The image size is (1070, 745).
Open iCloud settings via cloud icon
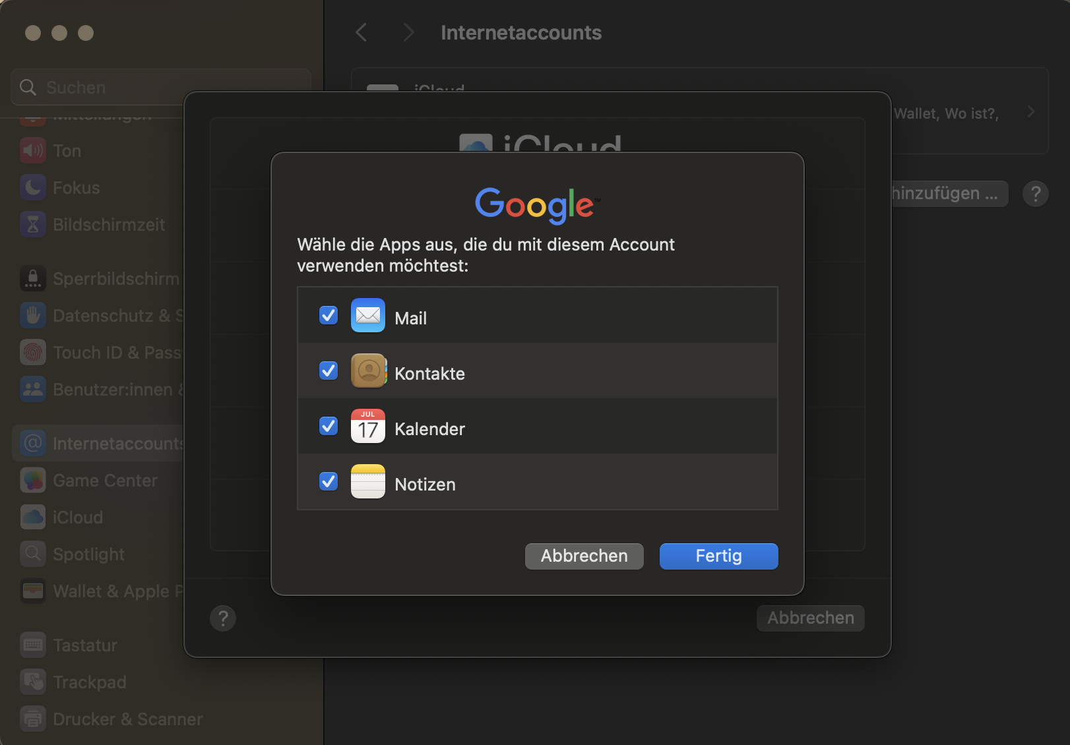[x=32, y=517]
